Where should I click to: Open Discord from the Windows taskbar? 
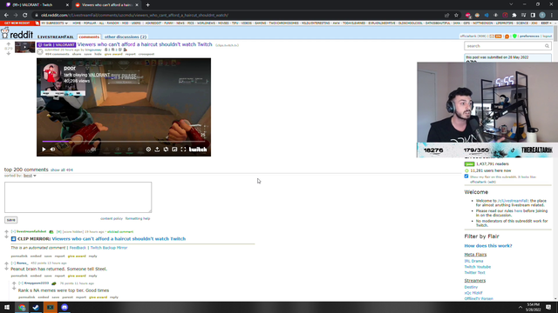click(x=65, y=307)
